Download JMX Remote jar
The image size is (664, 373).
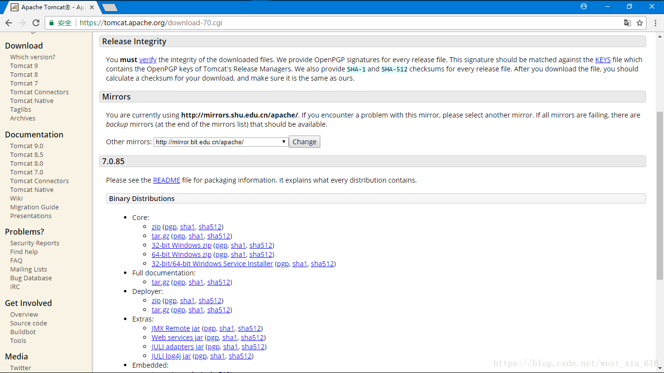[175, 328]
